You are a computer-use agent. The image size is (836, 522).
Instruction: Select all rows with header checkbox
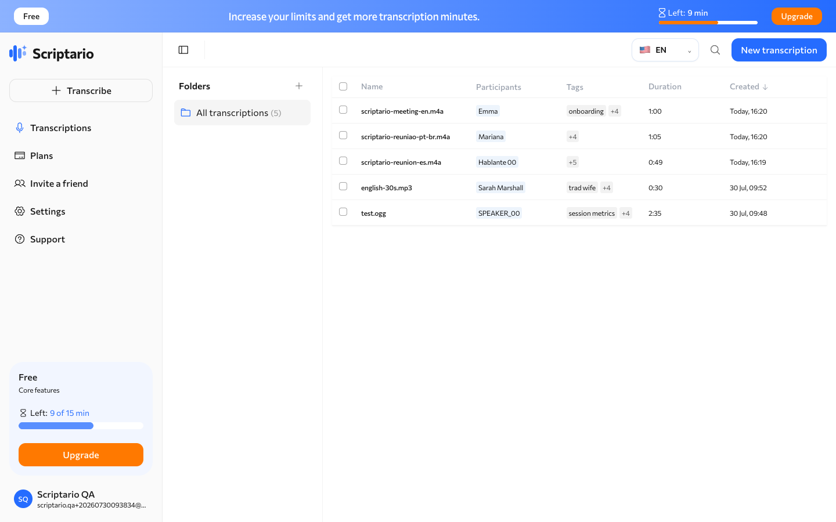pos(343,86)
